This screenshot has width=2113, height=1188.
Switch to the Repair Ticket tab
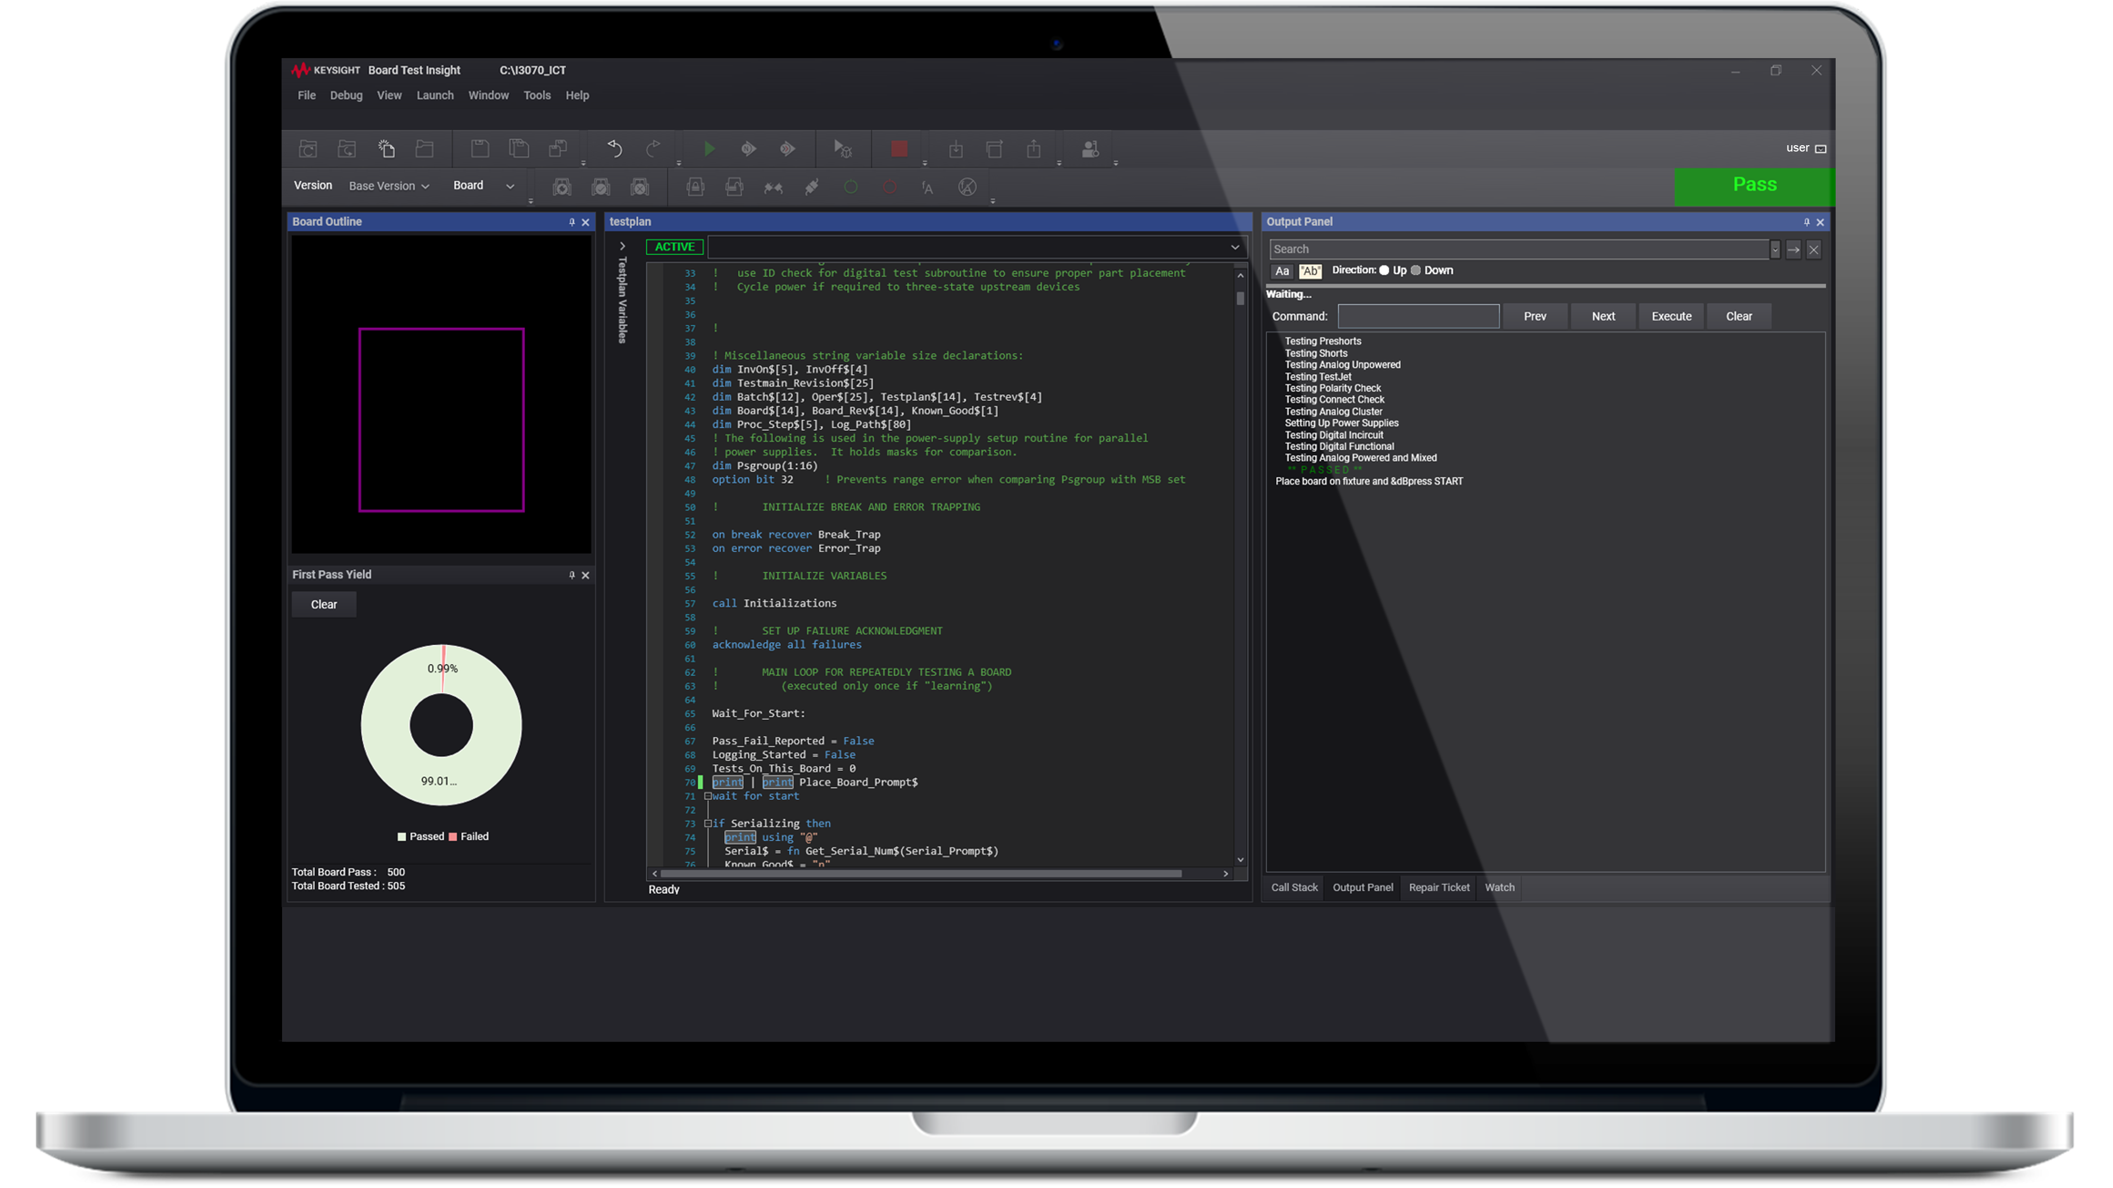point(1439,887)
